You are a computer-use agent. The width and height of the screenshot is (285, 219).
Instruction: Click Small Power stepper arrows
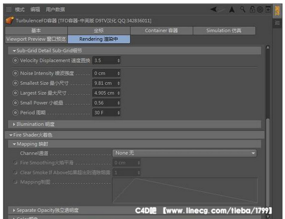point(118,103)
